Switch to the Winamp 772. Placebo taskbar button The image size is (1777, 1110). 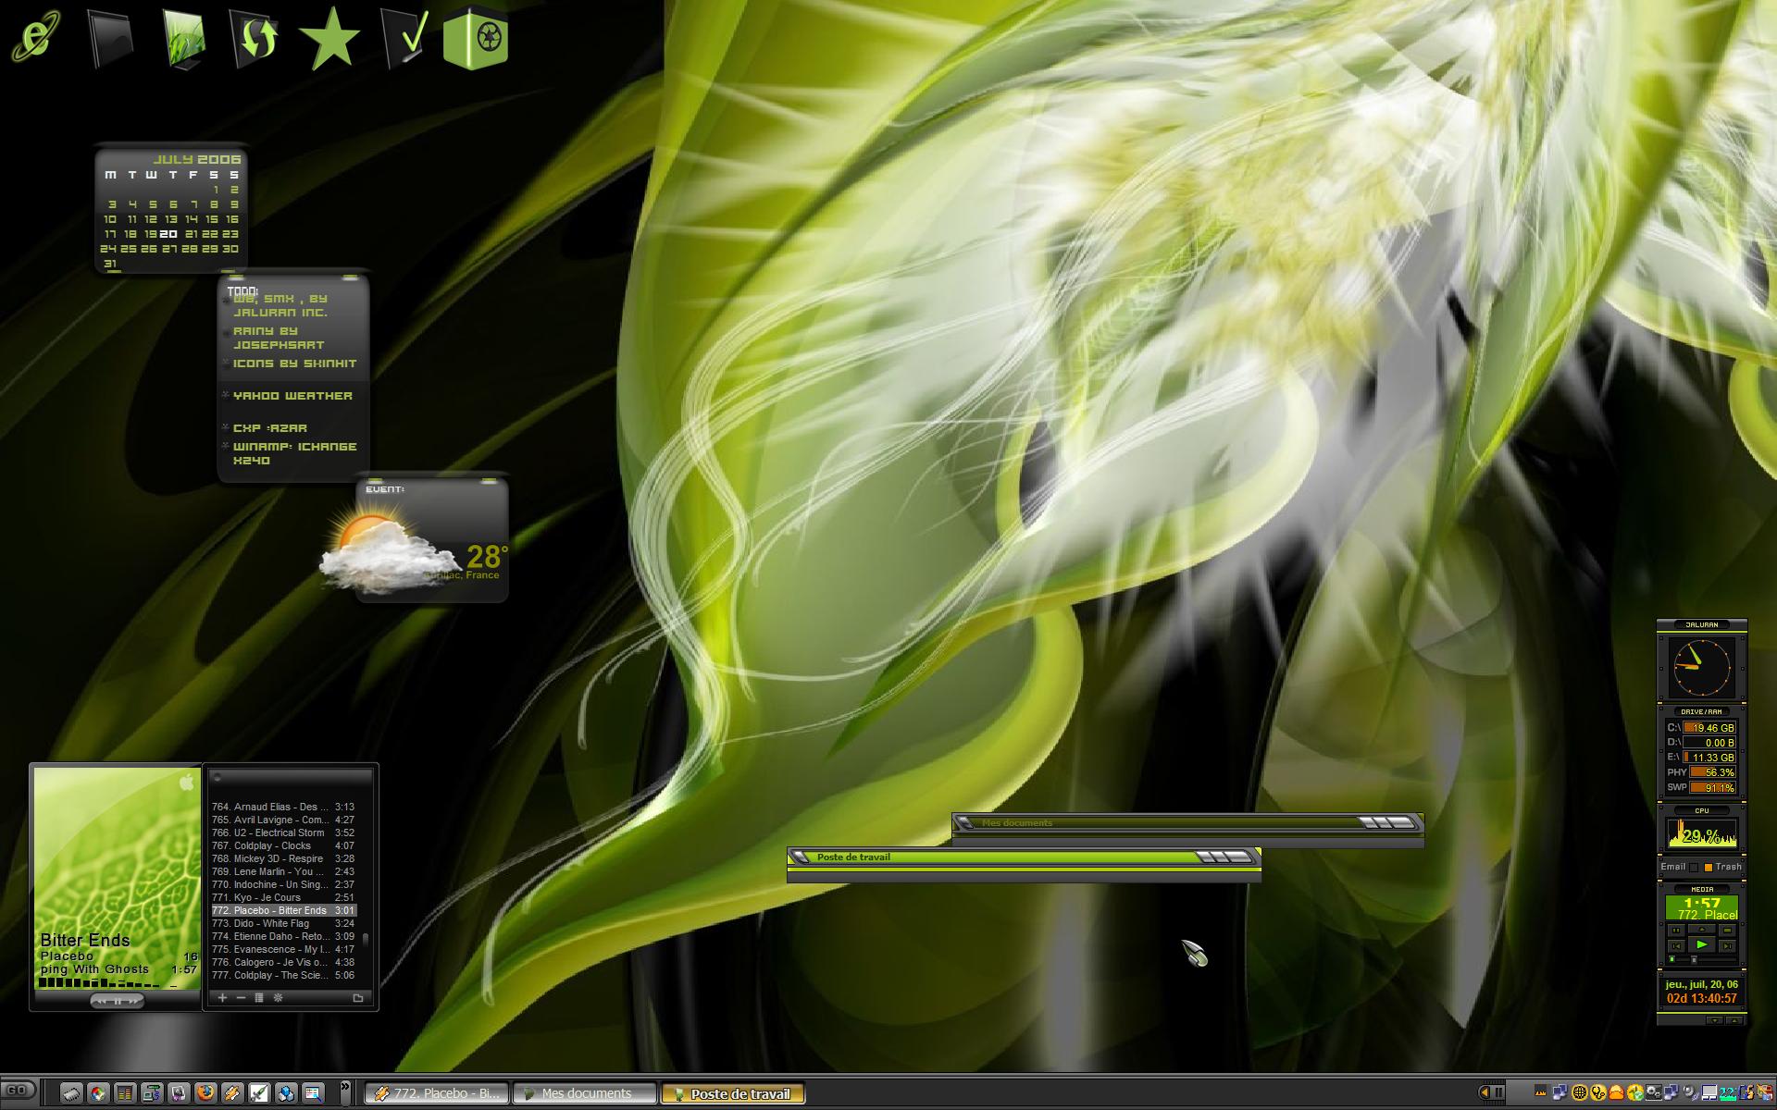437,1093
